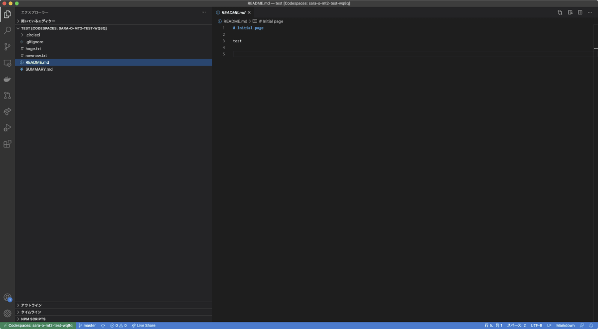The image size is (598, 329).
Task: Open the feedback icon in status bar
Action: (x=582, y=326)
